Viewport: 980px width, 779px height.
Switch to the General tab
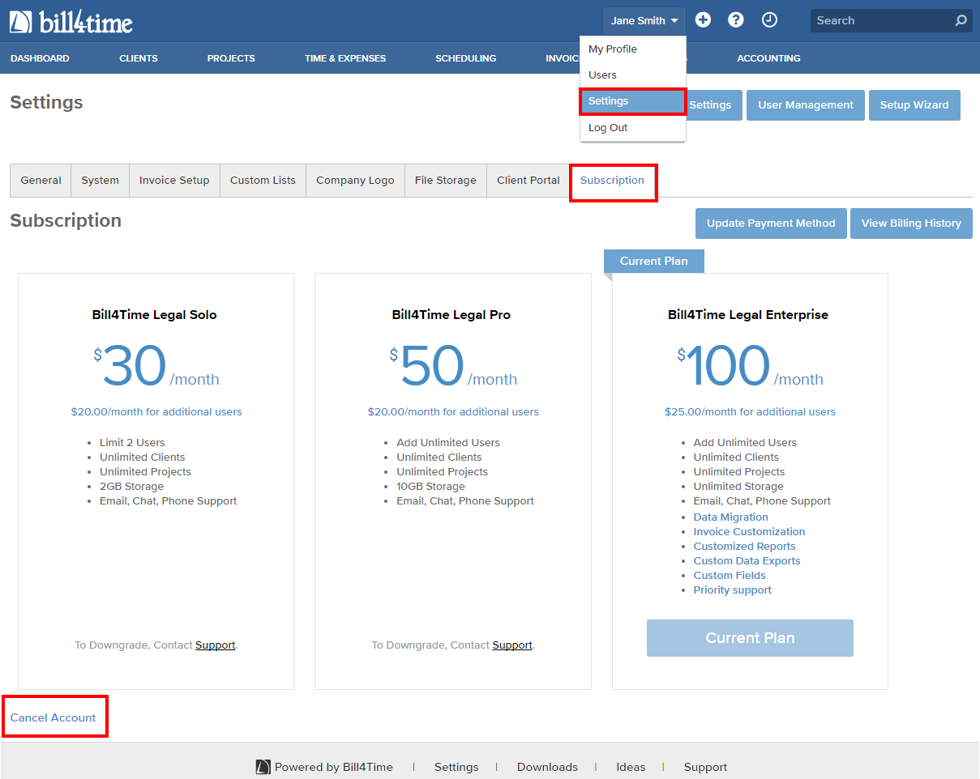point(41,181)
